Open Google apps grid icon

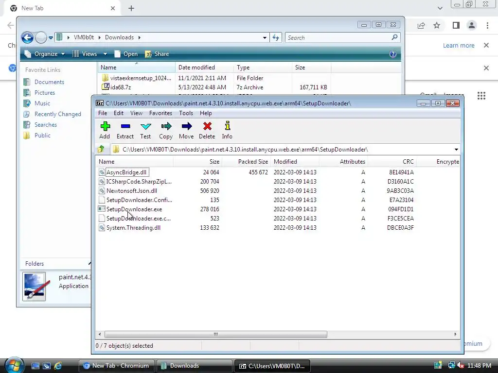[x=481, y=96]
